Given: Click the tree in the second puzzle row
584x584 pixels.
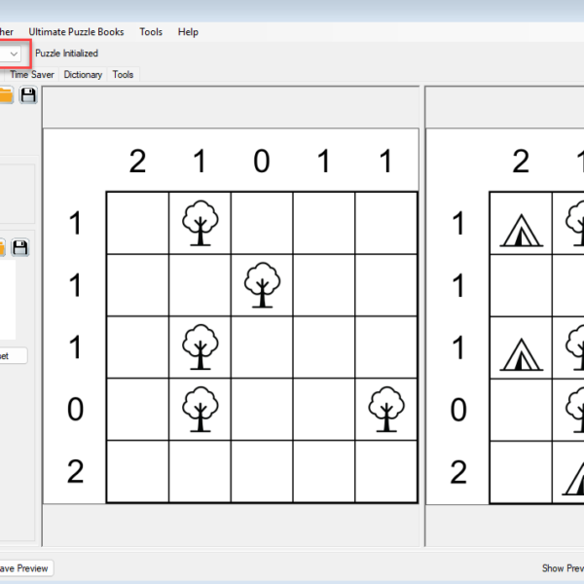Looking at the screenshot, I should [x=262, y=285].
